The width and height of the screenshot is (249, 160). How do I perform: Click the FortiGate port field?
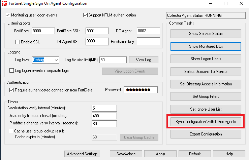click(x=43, y=31)
